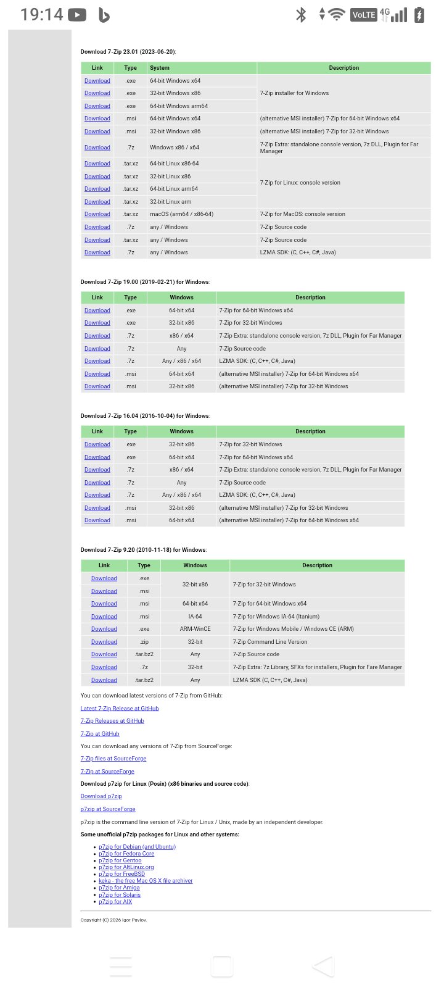Image resolution: width=444 pixels, height=995 pixels.
Task: Visit 7-Zip at SourceForge link
Action: (x=107, y=772)
